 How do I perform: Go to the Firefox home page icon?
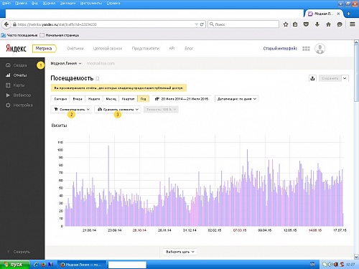tap(328, 24)
